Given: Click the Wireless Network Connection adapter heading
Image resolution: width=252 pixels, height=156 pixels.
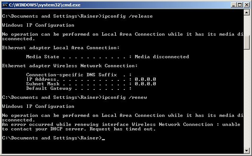Looking at the screenshot, I should pos(70,66).
